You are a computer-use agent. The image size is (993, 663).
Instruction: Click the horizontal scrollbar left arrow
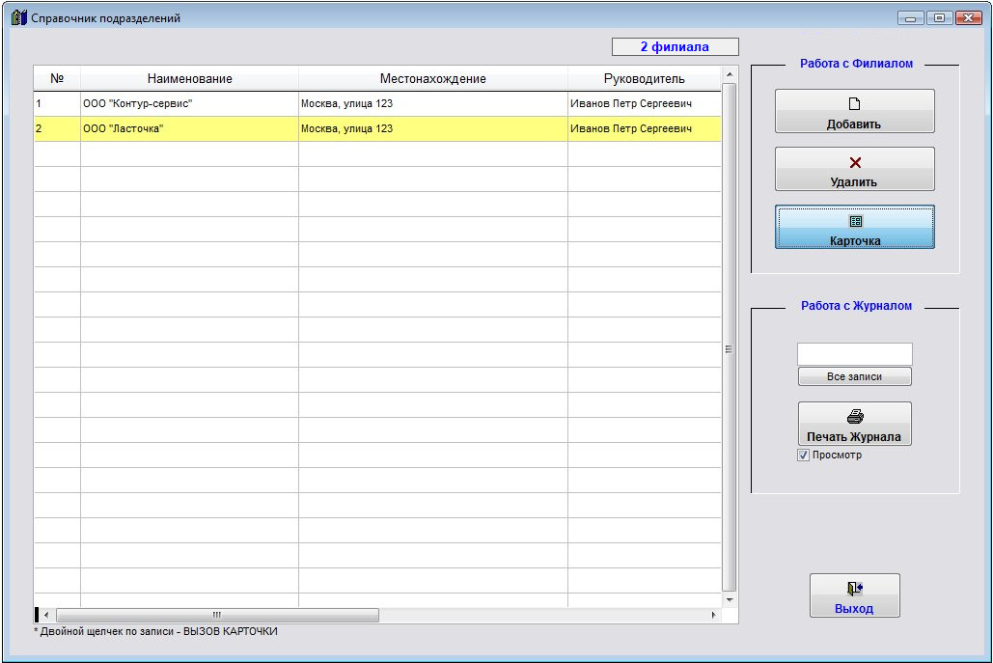[47, 615]
